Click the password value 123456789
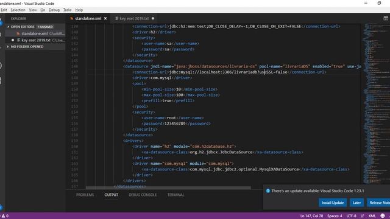 (x=175, y=123)
